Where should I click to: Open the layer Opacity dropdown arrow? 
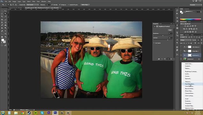click(x=201, y=40)
